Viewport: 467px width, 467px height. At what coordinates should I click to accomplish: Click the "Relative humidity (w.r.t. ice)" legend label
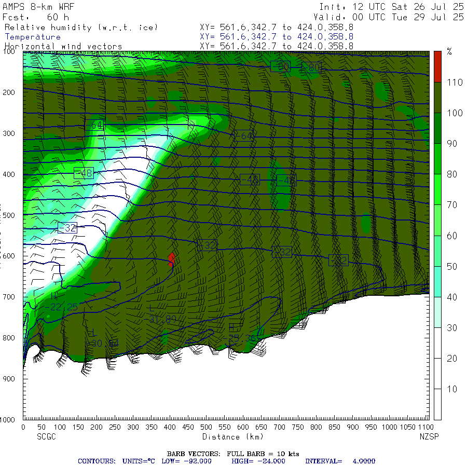(81, 28)
